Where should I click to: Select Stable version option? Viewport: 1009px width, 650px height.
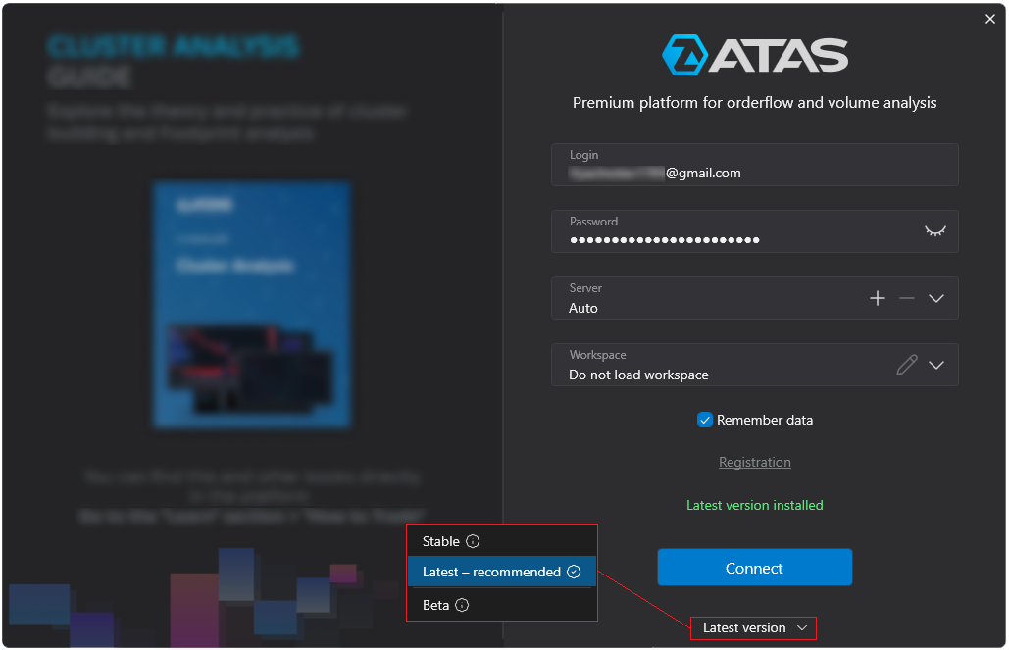pyautogui.click(x=502, y=541)
